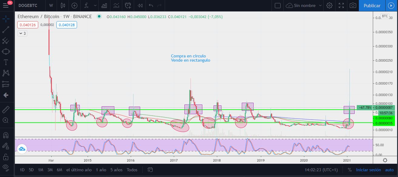Start bar replay with rewind icon

point(140,5)
